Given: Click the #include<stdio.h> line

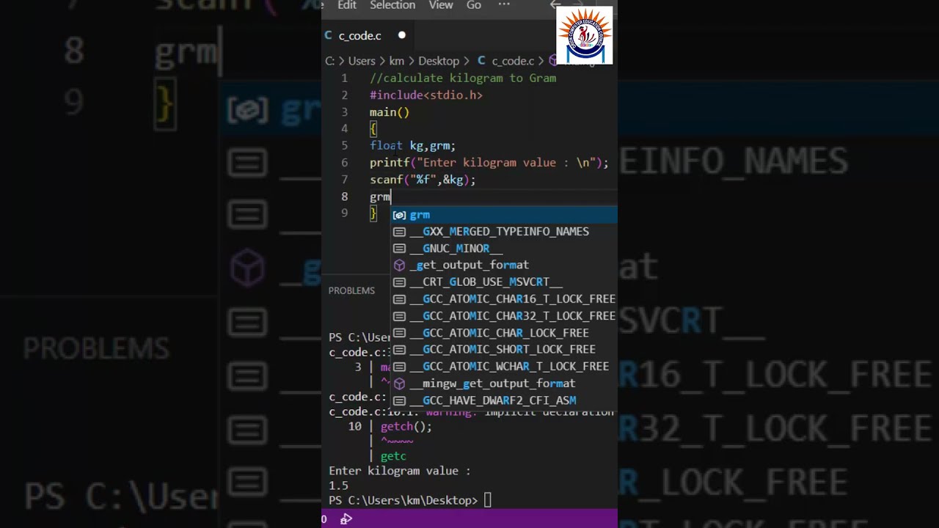Looking at the screenshot, I should [x=426, y=95].
